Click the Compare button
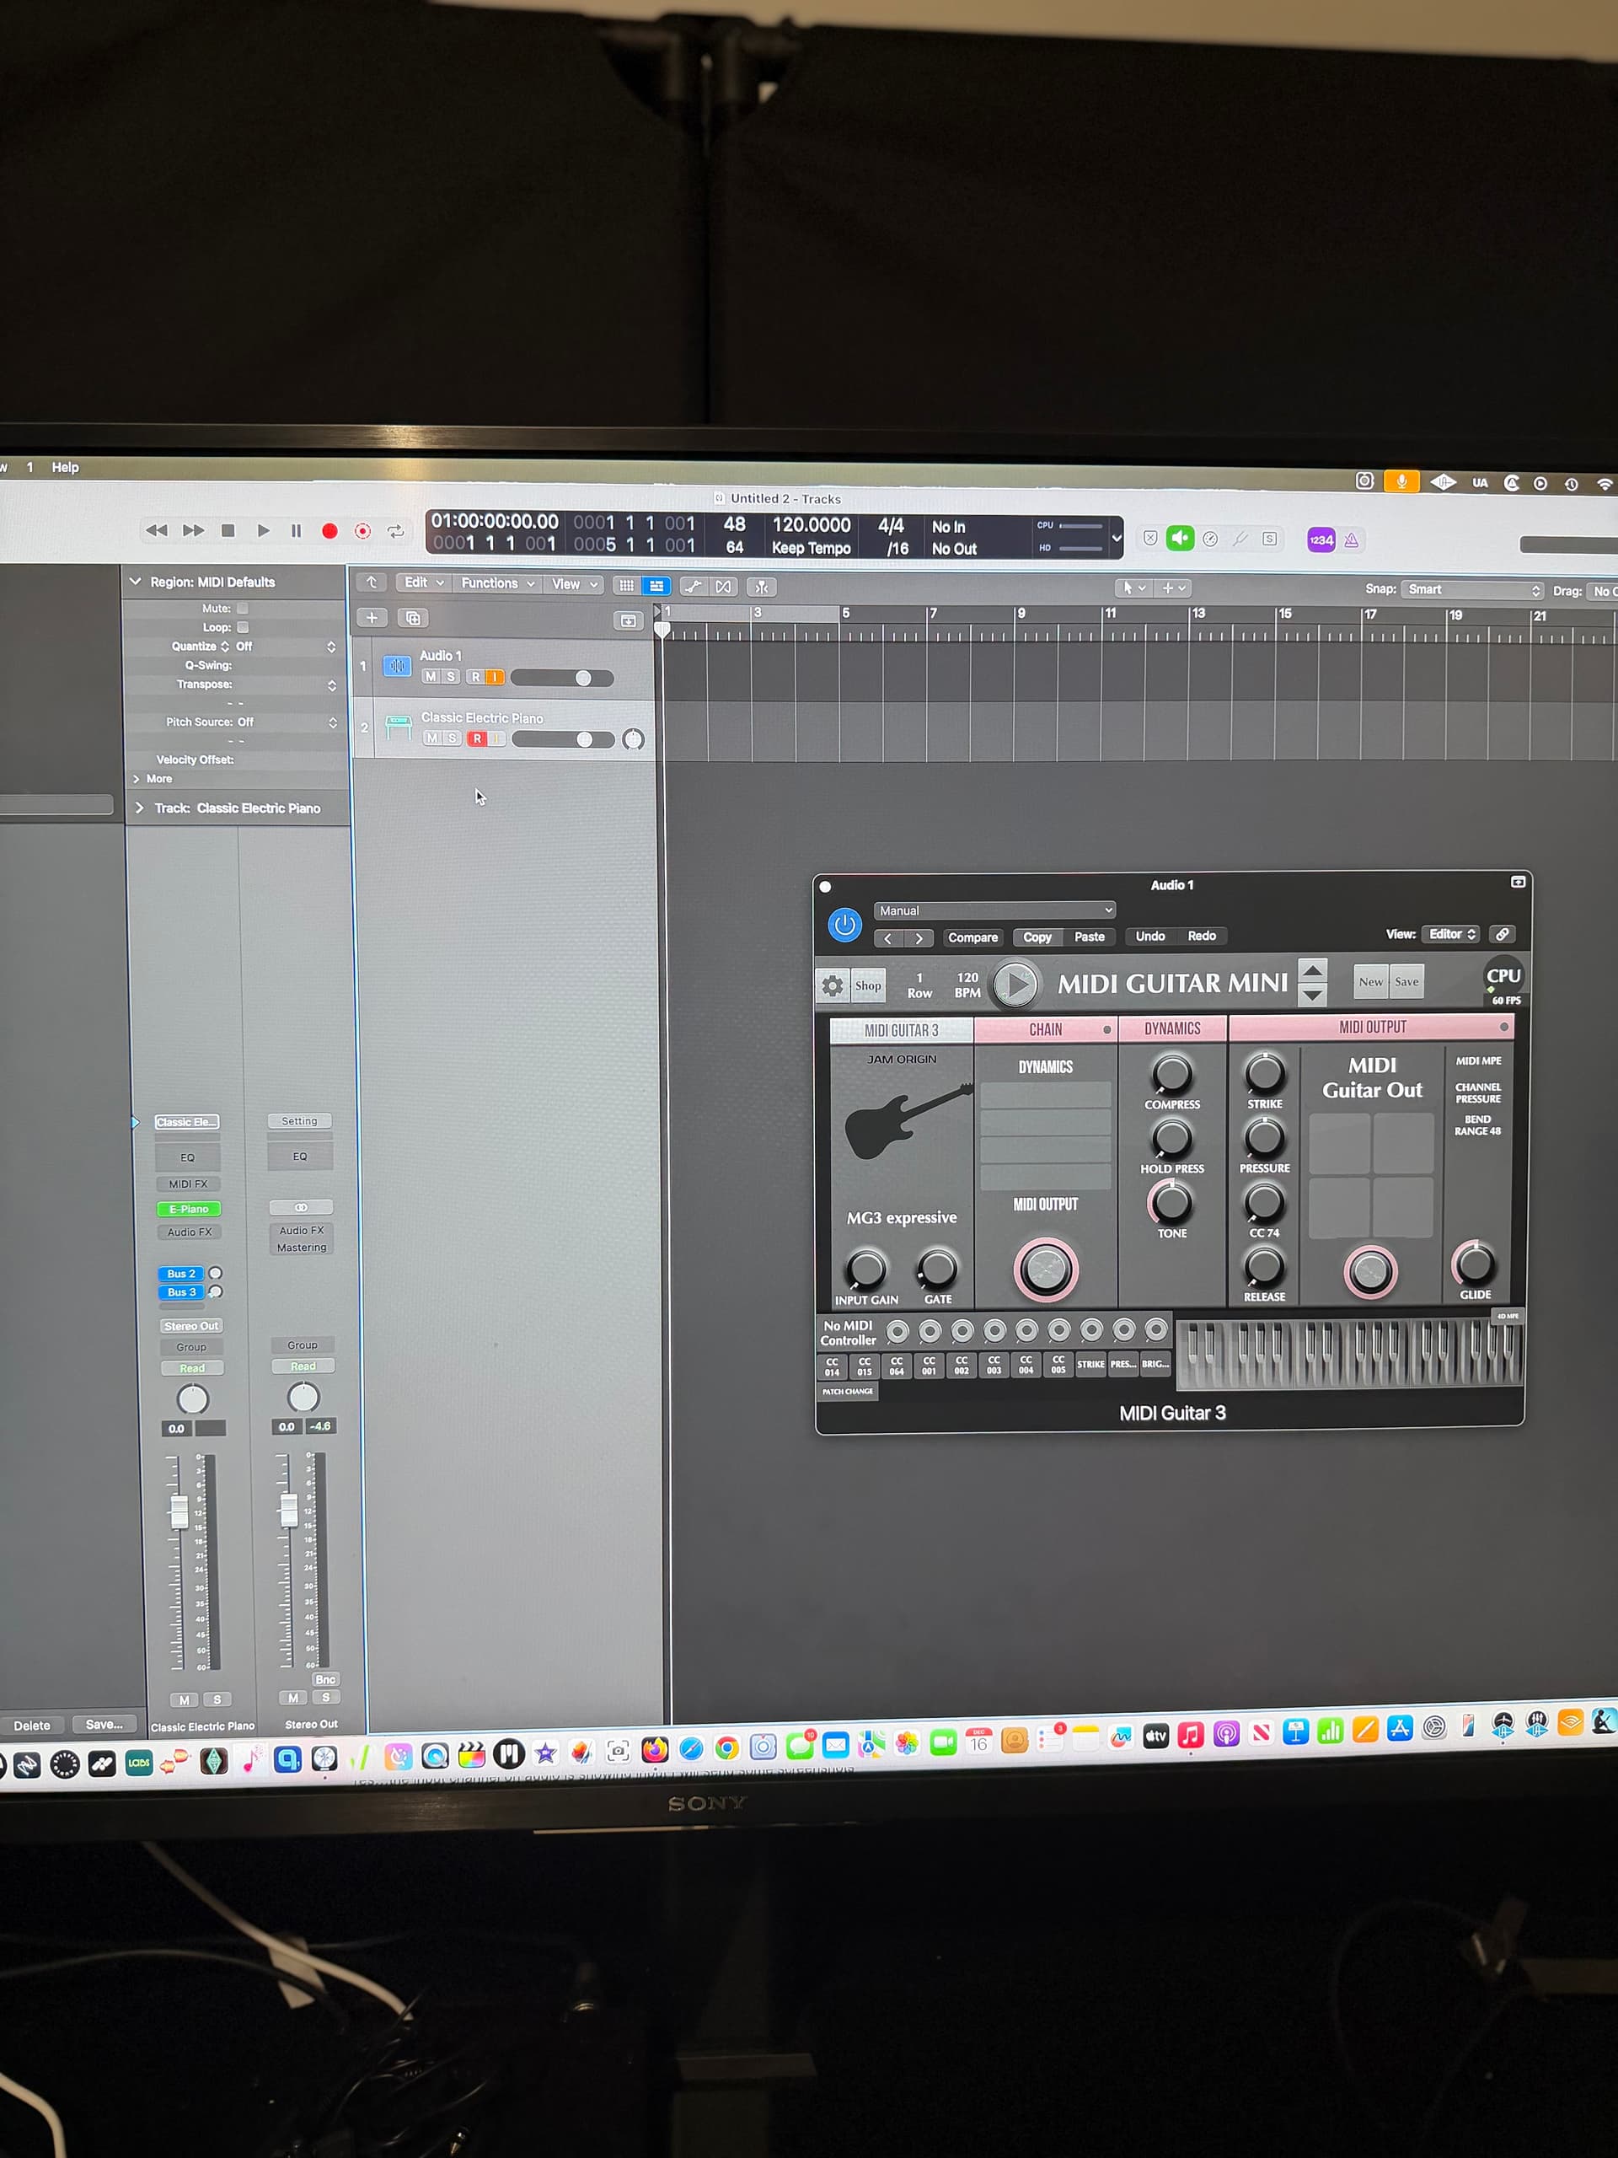The width and height of the screenshot is (1618, 2158). click(972, 937)
